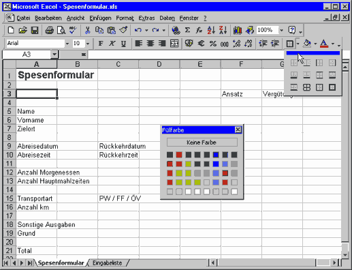This screenshot has height=270, width=352.
Task: Click the Euro currency format icon
Action: pyautogui.click(x=201, y=44)
